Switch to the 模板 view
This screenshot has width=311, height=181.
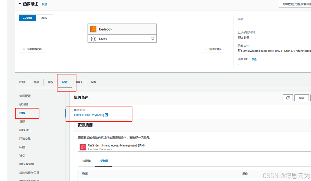click(x=45, y=18)
